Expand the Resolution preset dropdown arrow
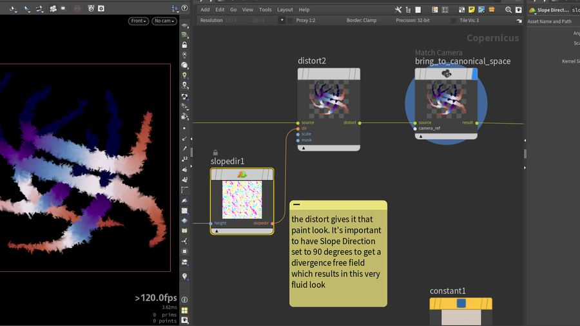Viewport: 580px width, 326px height. [282, 21]
